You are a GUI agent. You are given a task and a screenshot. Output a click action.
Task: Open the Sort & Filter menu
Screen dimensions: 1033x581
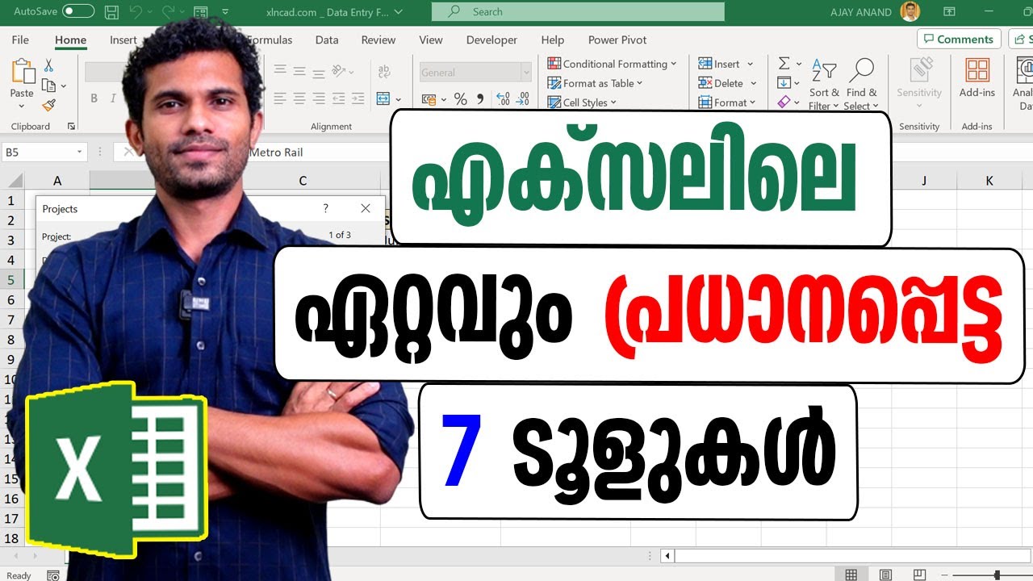(x=824, y=84)
